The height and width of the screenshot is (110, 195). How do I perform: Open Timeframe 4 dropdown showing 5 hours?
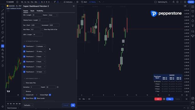point(41,62)
